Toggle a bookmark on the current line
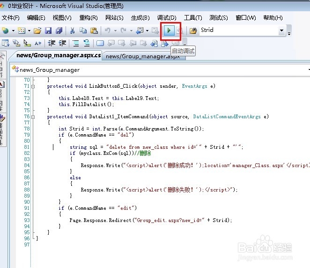Viewport: 310px width, 268px height. tap(100, 43)
